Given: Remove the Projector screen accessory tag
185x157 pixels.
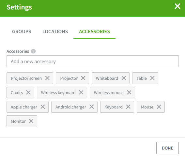Looking at the screenshot, I should point(47,78).
